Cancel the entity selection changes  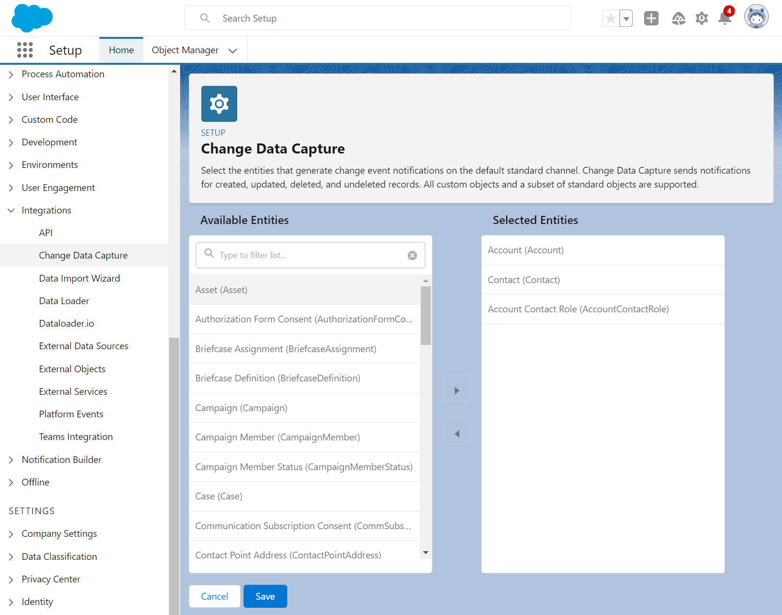214,596
